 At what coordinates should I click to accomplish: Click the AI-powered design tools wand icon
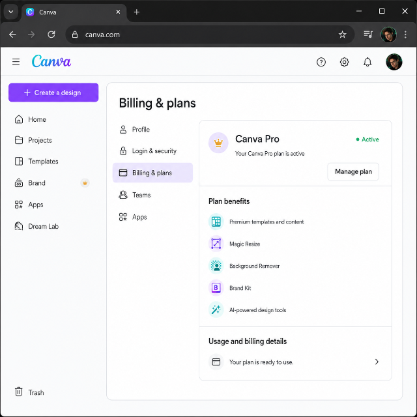pos(216,309)
